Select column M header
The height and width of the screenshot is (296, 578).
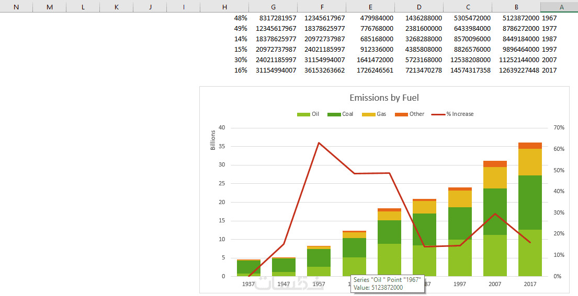[x=50, y=7]
